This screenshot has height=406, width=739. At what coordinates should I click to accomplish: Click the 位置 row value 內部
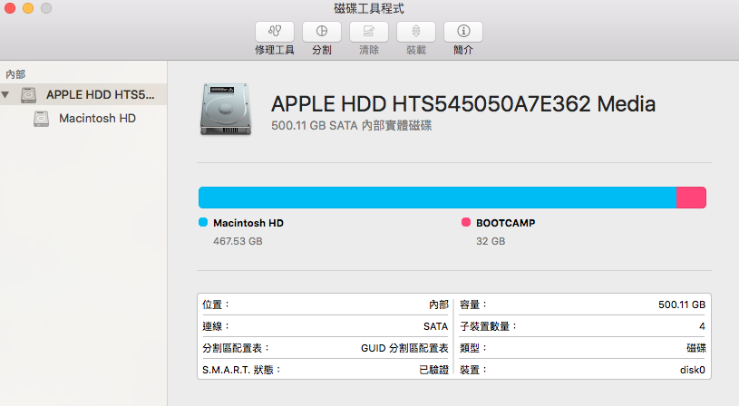pos(438,304)
